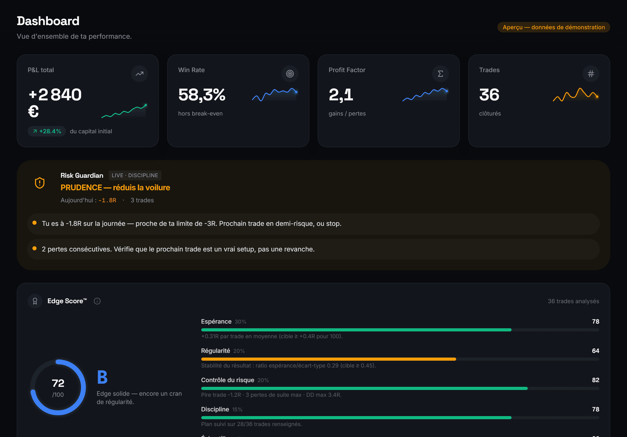This screenshot has height=437, width=627.
Task: Click 'du capital initial' text
Action: tap(91, 131)
